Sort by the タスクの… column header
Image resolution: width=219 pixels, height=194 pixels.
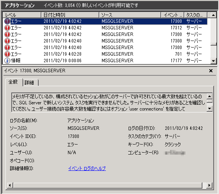pyautogui.click(x=195, y=15)
